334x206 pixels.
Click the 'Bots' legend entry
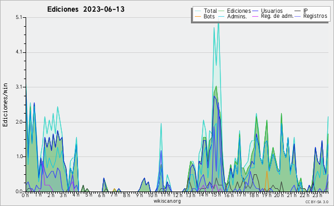pos(209,16)
